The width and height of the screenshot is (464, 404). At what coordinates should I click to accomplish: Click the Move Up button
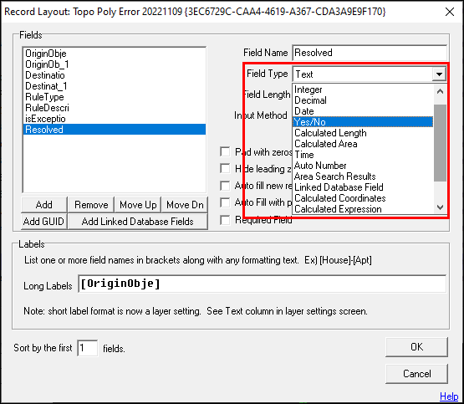138,205
